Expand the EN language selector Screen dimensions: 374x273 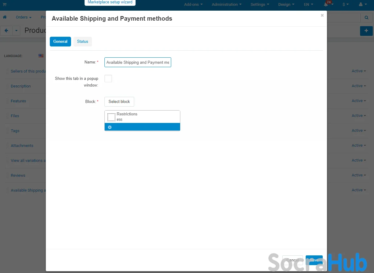(x=308, y=5)
